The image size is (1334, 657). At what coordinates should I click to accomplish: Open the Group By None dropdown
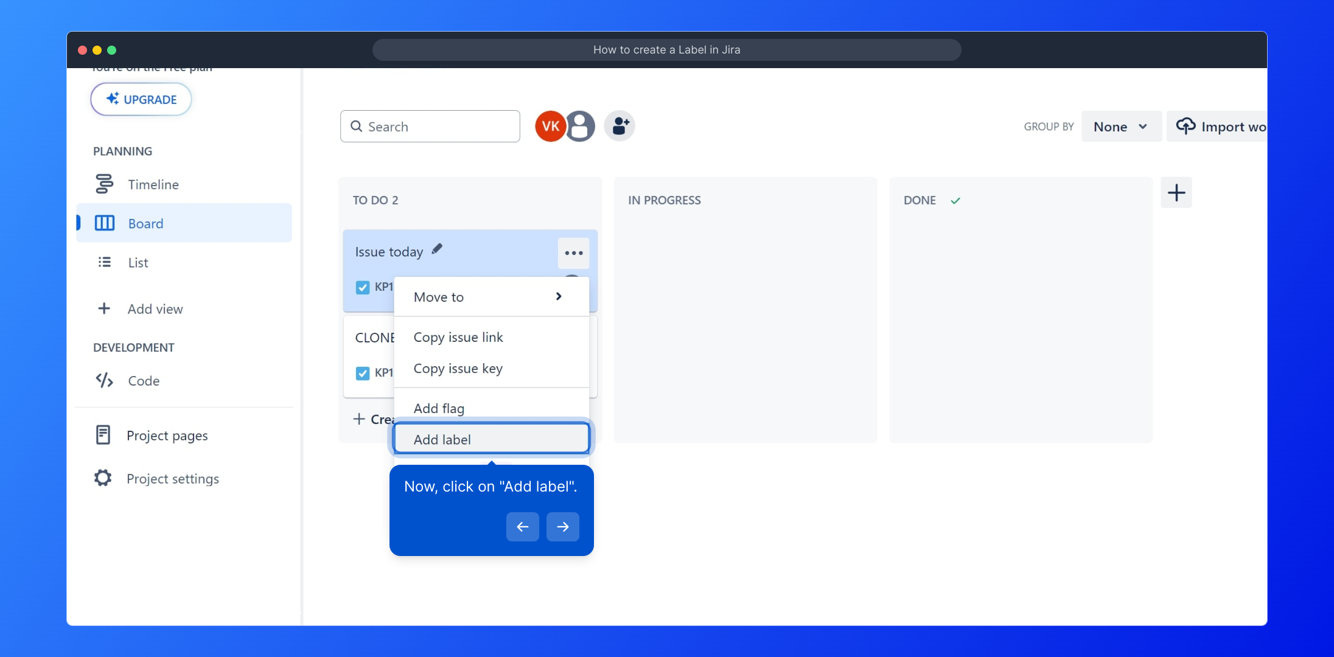coord(1120,127)
